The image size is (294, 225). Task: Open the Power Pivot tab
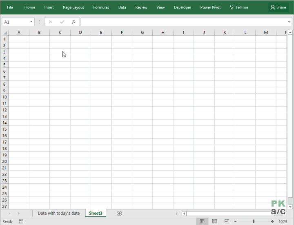coord(210,7)
